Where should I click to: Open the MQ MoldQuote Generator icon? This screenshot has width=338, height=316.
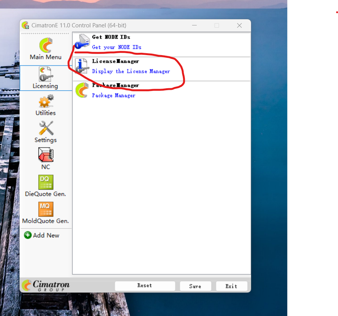[x=46, y=209]
